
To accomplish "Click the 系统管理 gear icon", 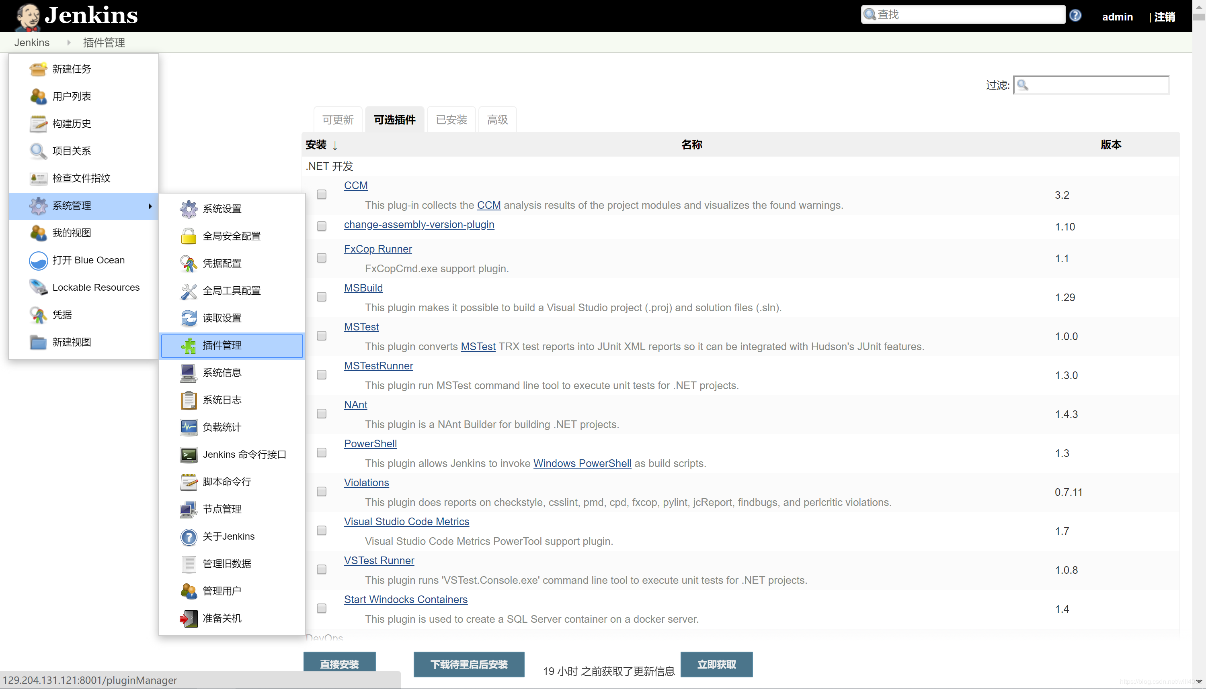I will click(x=38, y=206).
